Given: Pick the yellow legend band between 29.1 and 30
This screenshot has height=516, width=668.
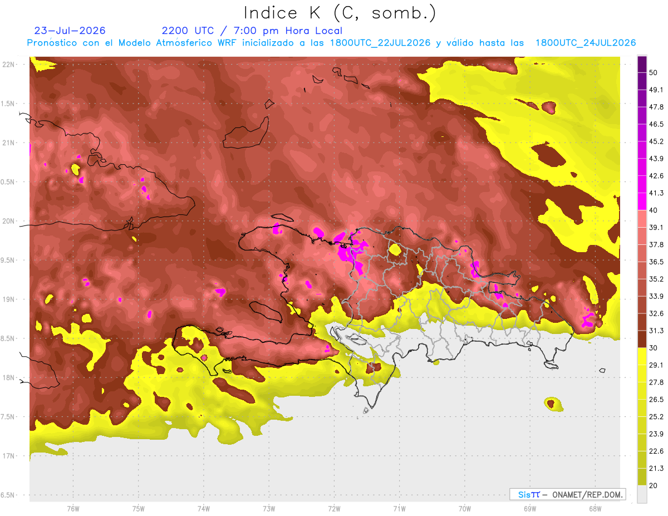Looking at the screenshot, I should [x=642, y=356].
